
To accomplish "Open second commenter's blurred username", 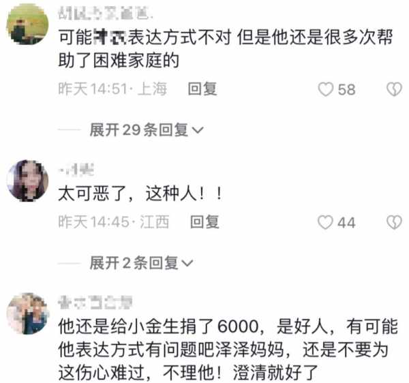I will click(76, 170).
